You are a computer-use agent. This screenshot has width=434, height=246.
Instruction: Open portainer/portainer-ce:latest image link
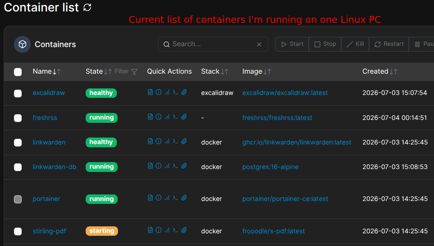click(285, 199)
